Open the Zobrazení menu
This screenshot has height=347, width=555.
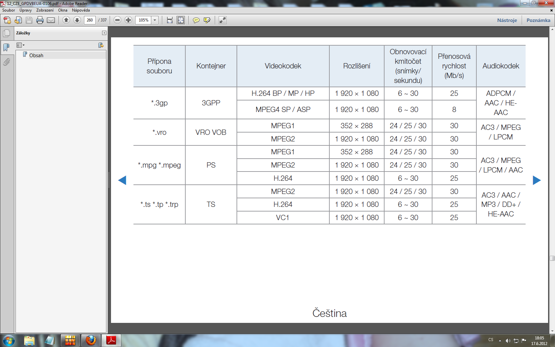45,10
